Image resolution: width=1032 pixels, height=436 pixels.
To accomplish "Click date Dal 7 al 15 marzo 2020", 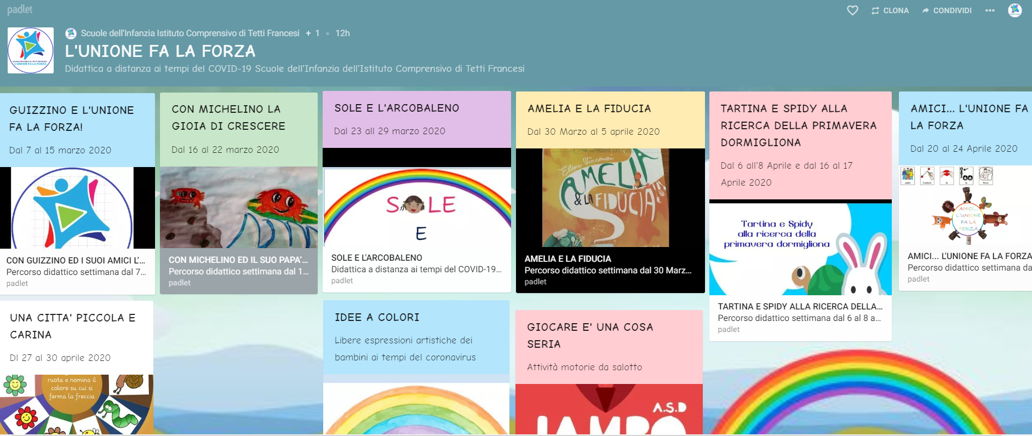I will point(60,151).
